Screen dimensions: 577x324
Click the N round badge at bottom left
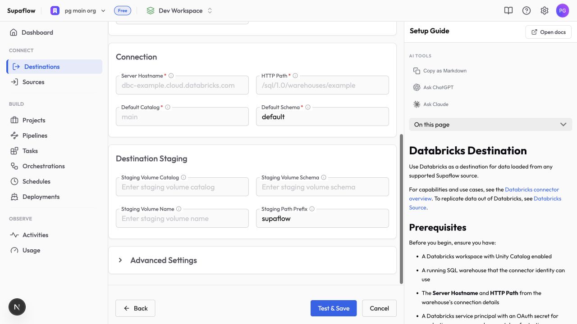[x=17, y=307]
